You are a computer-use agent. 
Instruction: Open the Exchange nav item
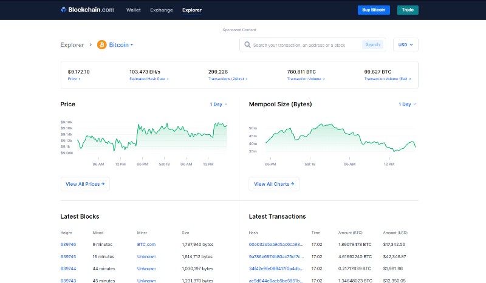click(162, 10)
